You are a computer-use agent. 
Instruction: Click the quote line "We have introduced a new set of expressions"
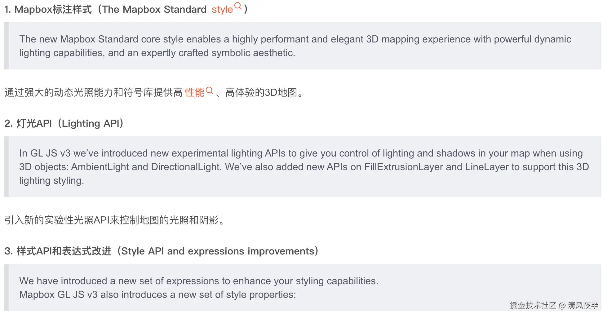(x=199, y=281)
